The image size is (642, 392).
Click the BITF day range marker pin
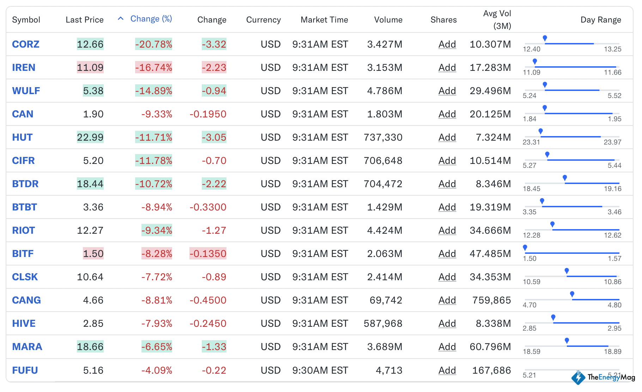click(525, 248)
